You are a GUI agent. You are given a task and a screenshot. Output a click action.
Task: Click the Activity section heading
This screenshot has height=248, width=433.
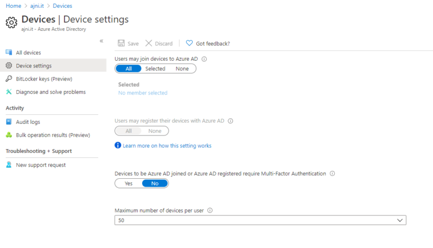[15, 108]
